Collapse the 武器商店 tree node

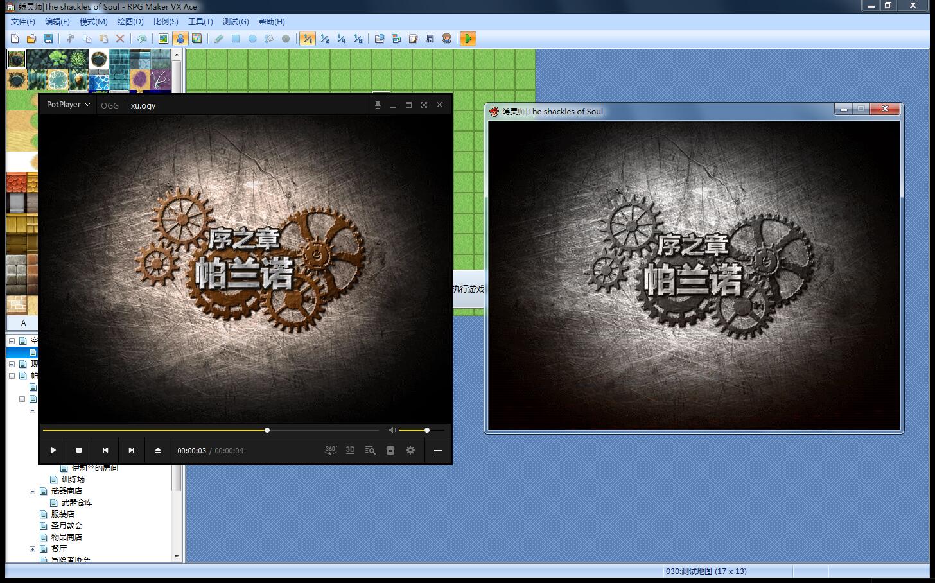click(32, 491)
